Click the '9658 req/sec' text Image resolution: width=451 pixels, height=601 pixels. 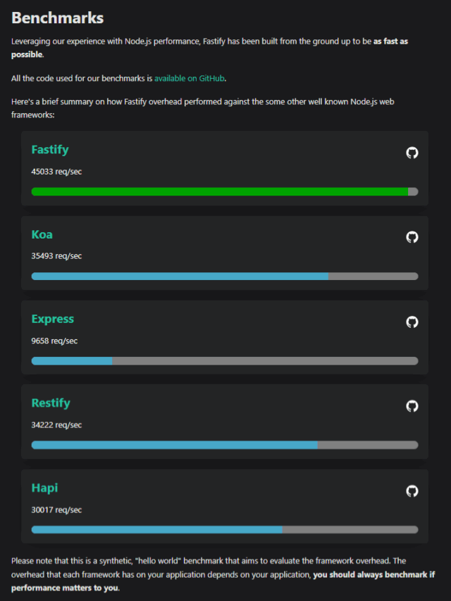pyautogui.click(x=54, y=341)
